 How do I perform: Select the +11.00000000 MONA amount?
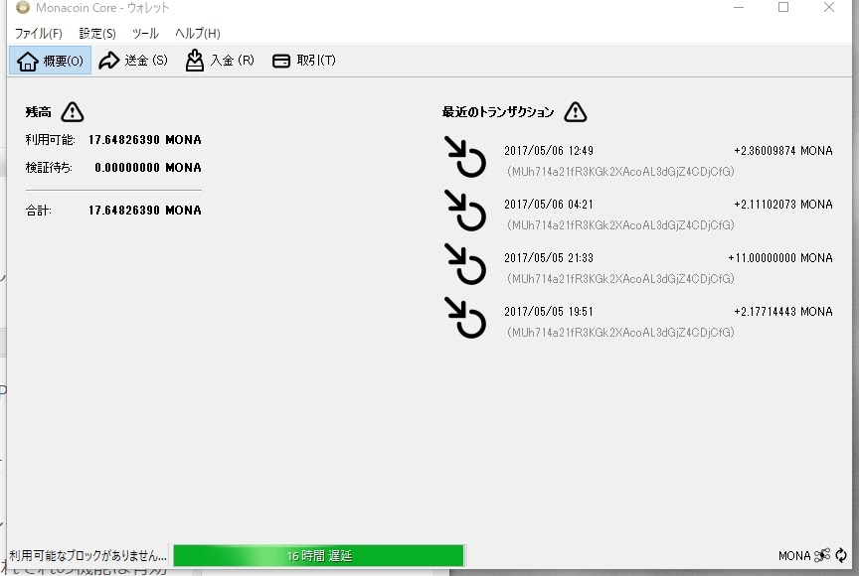[x=780, y=257]
